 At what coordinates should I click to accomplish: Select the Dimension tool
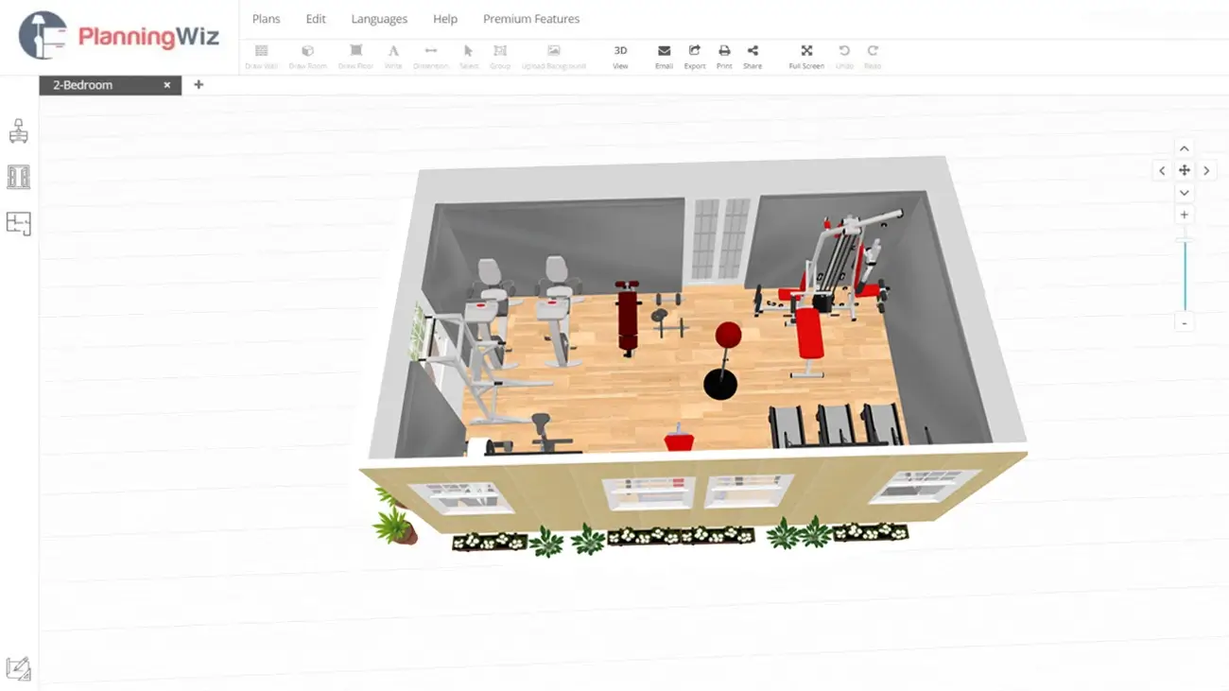click(431, 55)
